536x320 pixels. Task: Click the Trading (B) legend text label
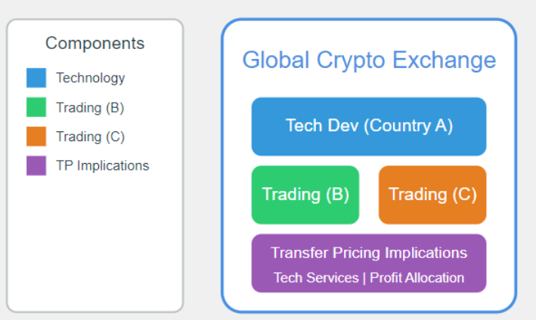[x=89, y=107]
